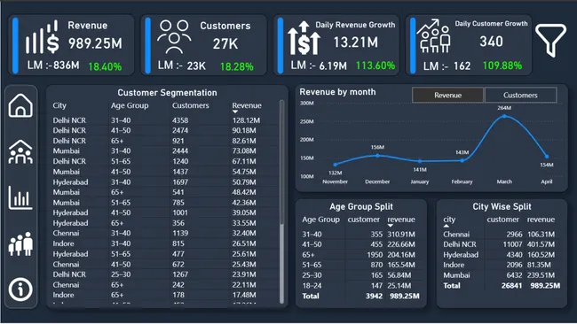Sort Age Group Split by customer header
Image resolution: width=577 pixels, height=324 pixels.
pyautogui.click(x=363, y=220)
